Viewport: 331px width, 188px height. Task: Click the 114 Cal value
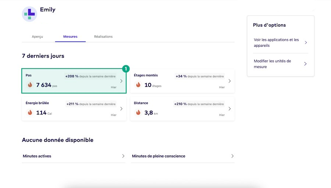click(44, 113)
